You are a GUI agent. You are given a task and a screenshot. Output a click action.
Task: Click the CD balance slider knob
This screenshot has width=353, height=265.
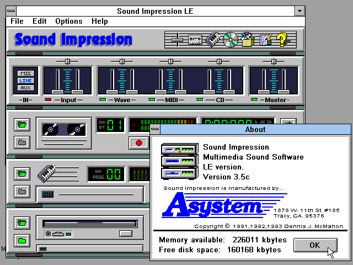tap(220, 61)
